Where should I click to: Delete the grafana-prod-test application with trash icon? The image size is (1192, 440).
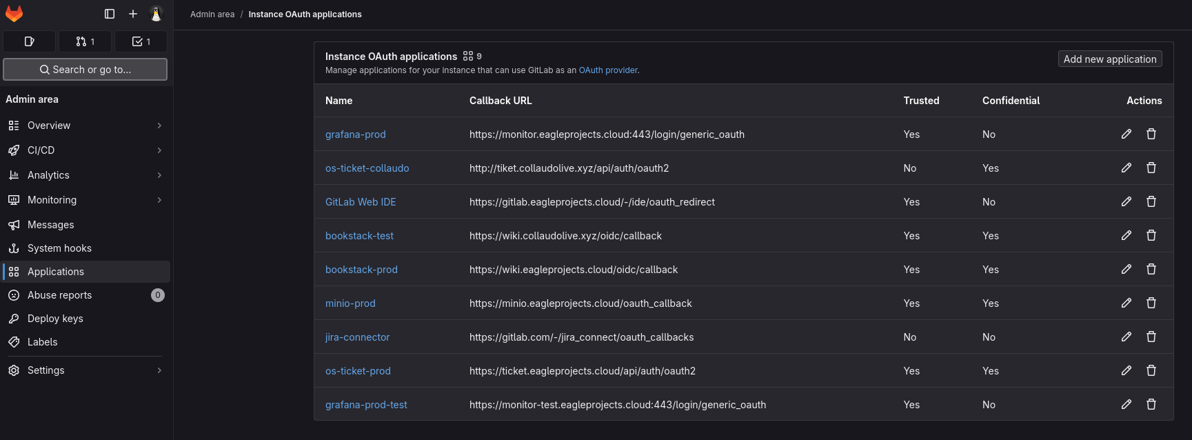tap(1151, 404)
